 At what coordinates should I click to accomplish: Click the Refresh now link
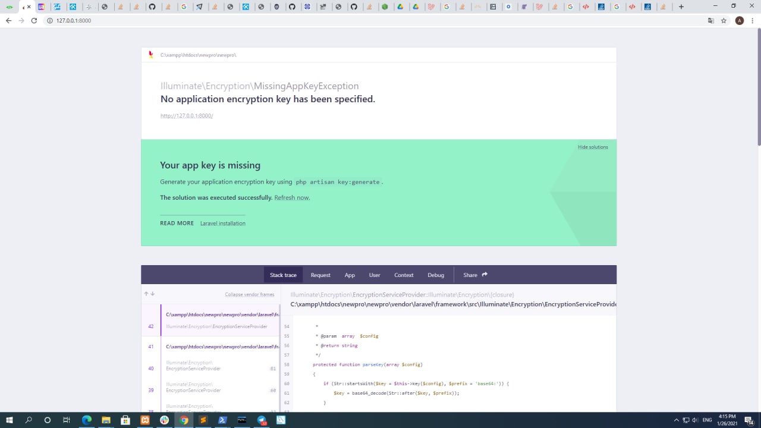[291, 197]
